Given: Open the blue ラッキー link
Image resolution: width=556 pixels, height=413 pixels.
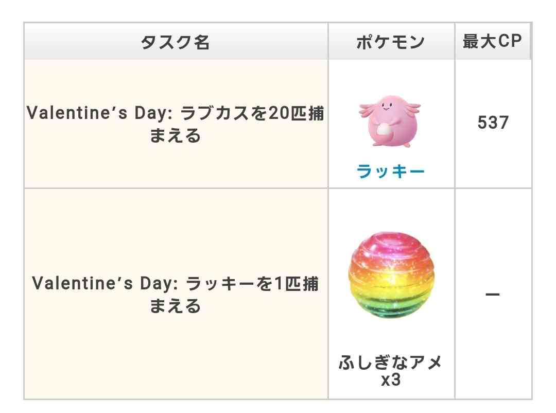Looking at the screenshot, I should pyautogui.click(x=391, y=171).
